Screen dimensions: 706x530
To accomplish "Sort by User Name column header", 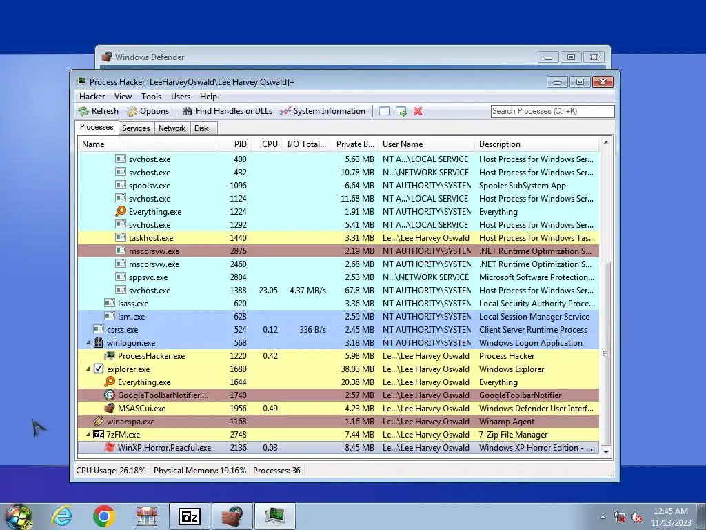I will [x=426, y=144].
